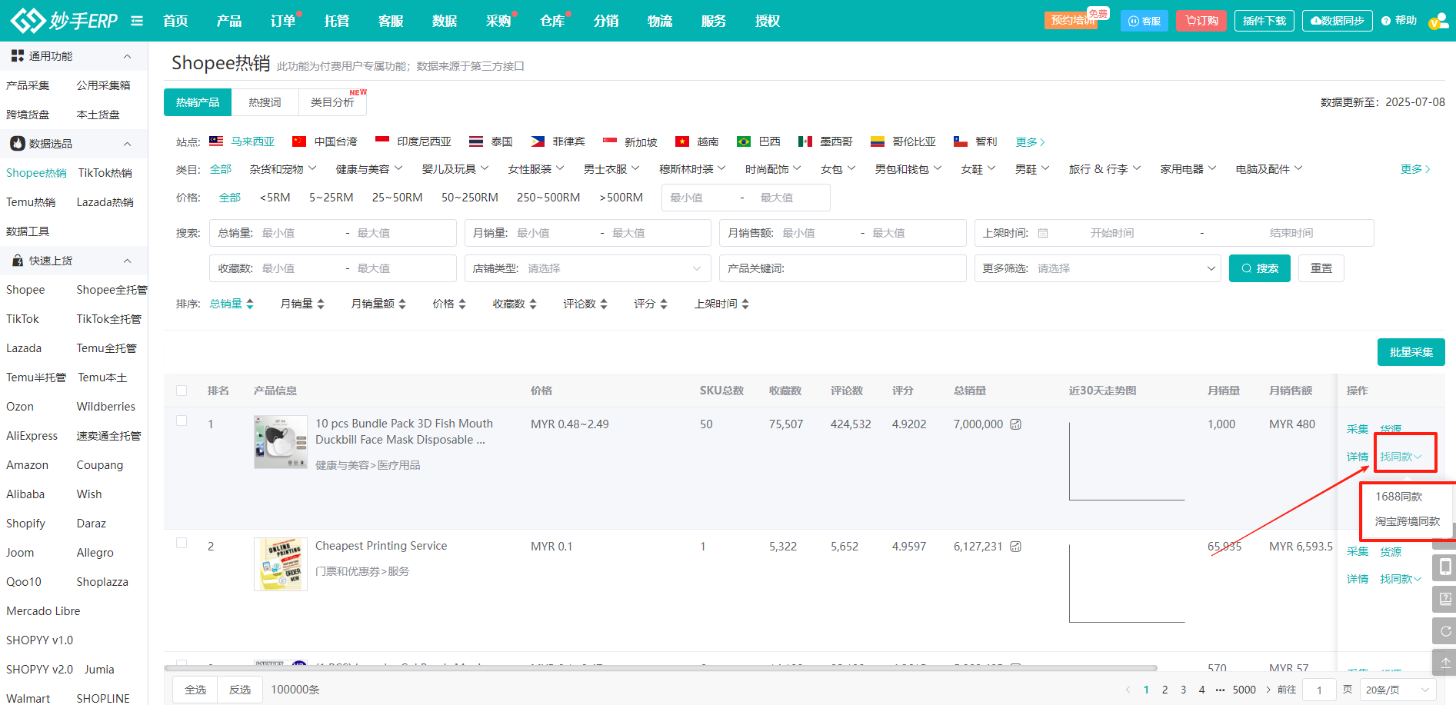Select Malaysia flag site 马来西亚
This screenshot has height=705, width=1456.
click(242, 141)
